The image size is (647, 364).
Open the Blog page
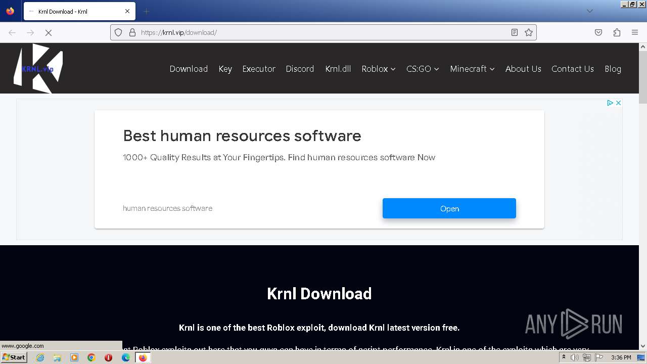coord(613,69)
